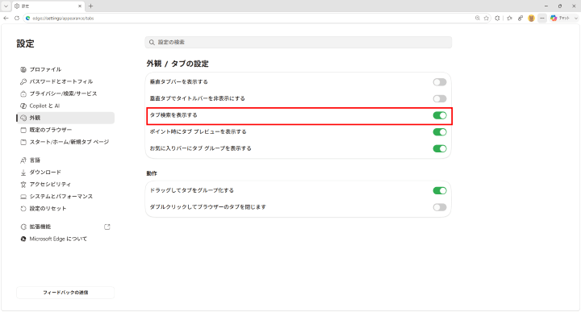Open the Extensions puzzle icon in toolbar
This screenshot has height=312, width=581.
pyautogui.click(x=497, y=18)
